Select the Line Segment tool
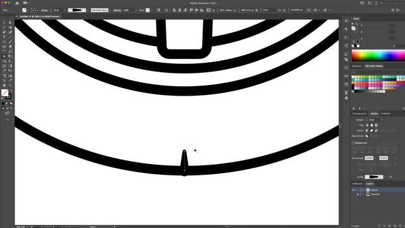405x228 pixels. (x=10, y=37)
